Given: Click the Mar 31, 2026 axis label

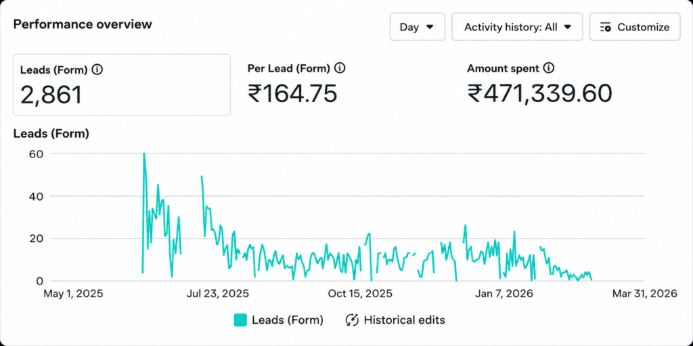Looking at the screenshot, I should [644, 293].
